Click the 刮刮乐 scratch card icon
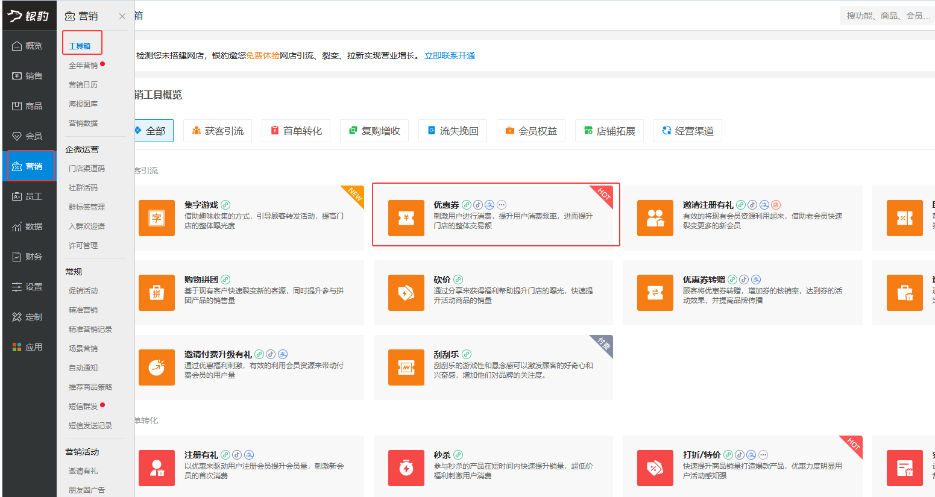The height and width of the screenshot is (497, 935). (406, 366)
